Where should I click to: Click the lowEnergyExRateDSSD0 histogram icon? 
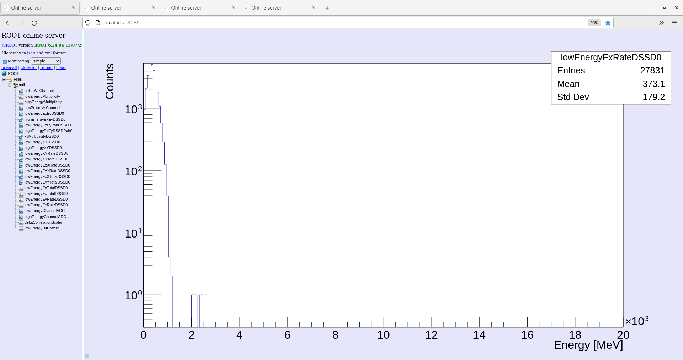point(21,205)
